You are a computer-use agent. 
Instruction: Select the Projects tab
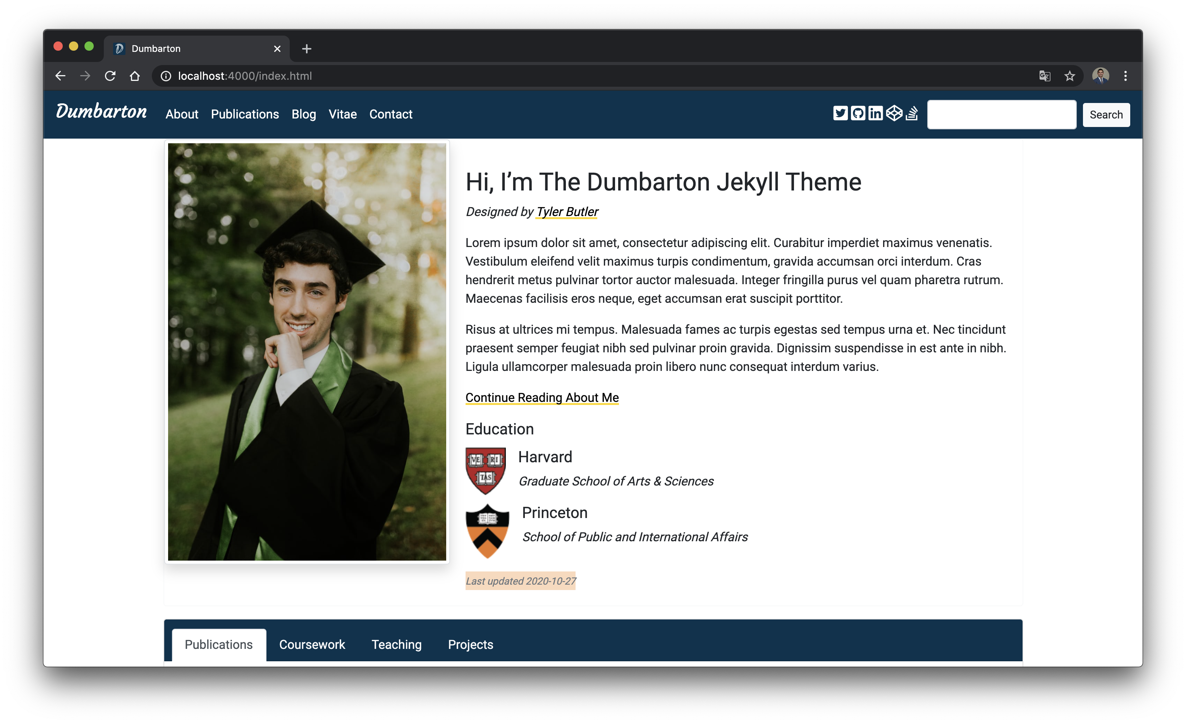pos(470,645)
